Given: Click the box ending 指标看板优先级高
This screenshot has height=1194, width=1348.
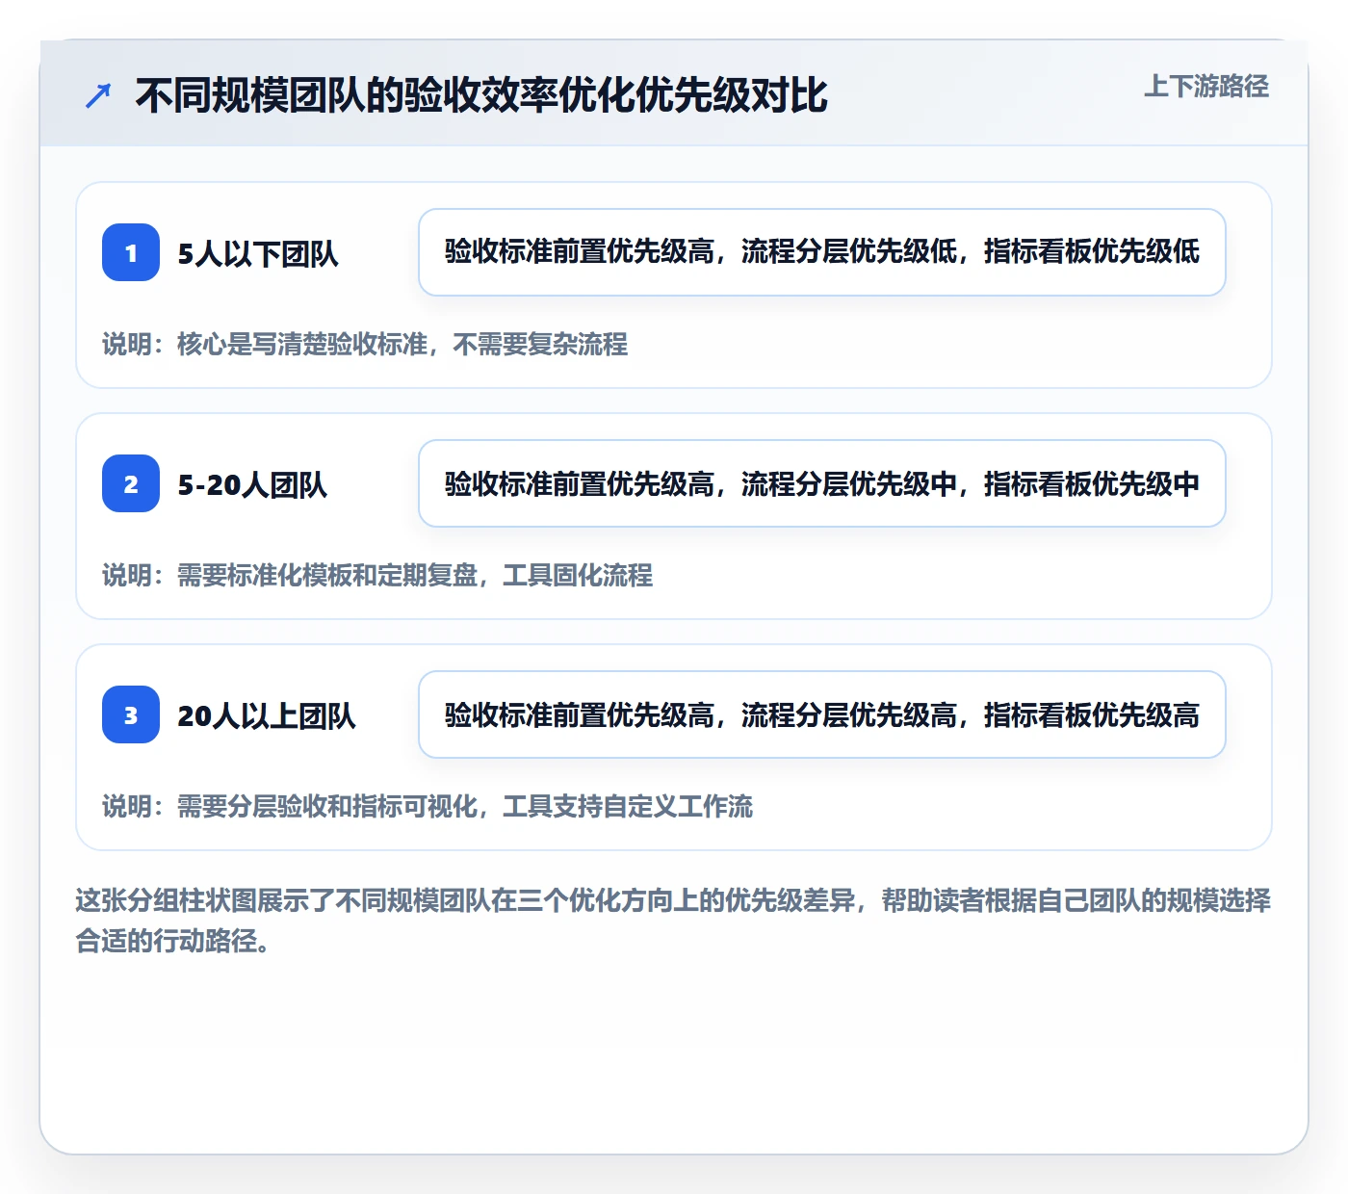Looking at the screenshot, I should point(822,714).
